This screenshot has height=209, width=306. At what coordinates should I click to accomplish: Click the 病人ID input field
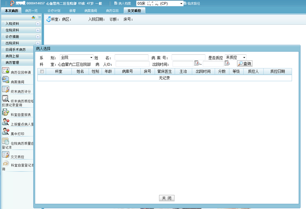pyautogui.click(x=132, y=64)
